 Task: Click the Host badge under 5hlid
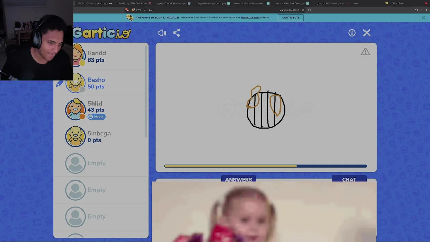point(97,117)
